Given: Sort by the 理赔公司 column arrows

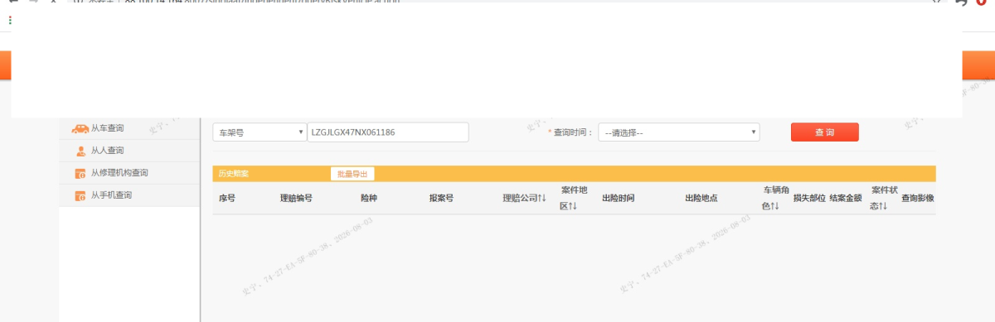Looking at the screenshot, I should (x=541, y=199).
